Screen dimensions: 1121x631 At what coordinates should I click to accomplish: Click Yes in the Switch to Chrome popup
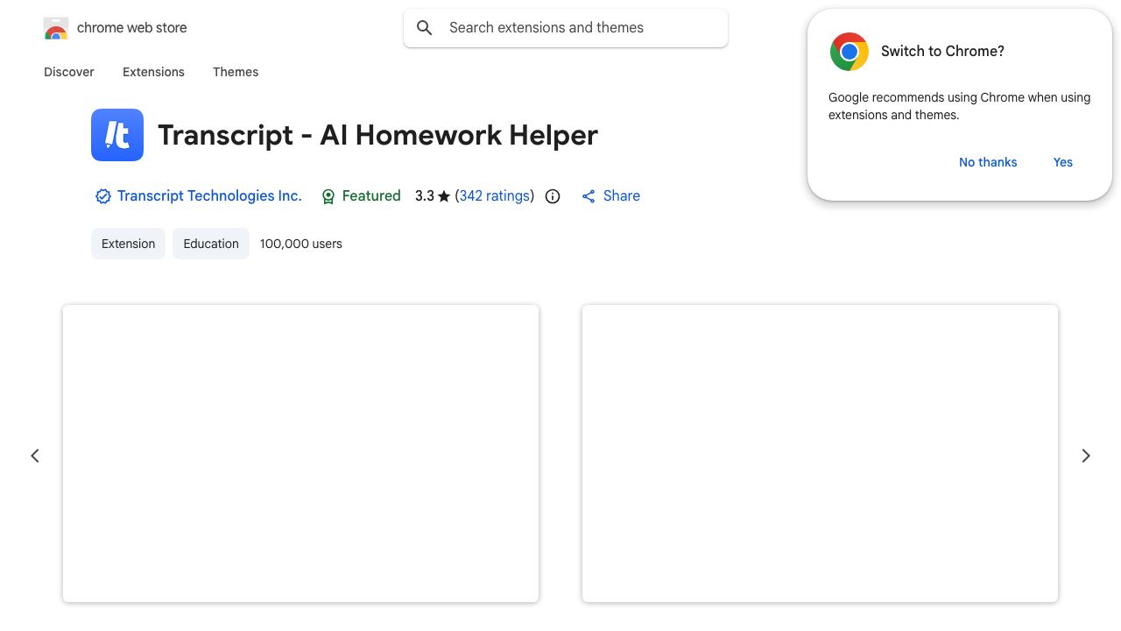1063,162
